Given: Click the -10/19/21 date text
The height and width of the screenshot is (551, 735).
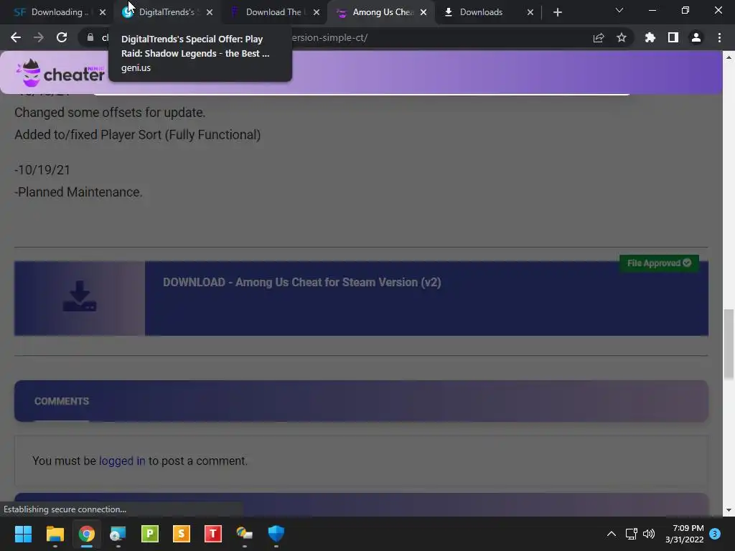Looking at the screenshot, I should point(42,169).
